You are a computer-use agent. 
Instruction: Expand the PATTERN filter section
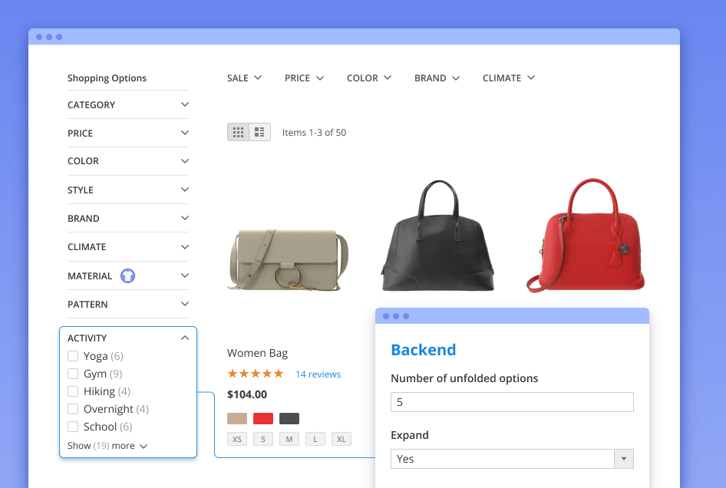(184, 305)
